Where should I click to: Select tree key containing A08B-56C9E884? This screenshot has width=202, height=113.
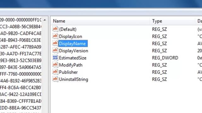(21, 27)
